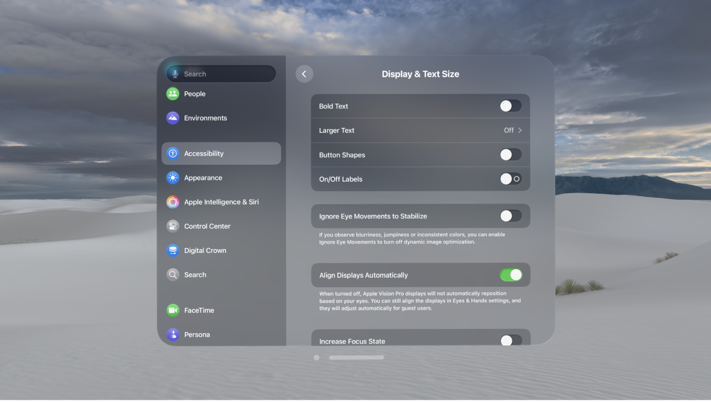
Task: Click the Search magnifier icon in sidebar list
Action: pyautogui.click(x=173, y=275)
